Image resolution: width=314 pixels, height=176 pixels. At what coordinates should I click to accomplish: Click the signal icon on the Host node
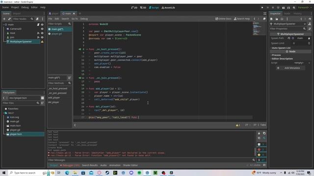tap(38, 33)
